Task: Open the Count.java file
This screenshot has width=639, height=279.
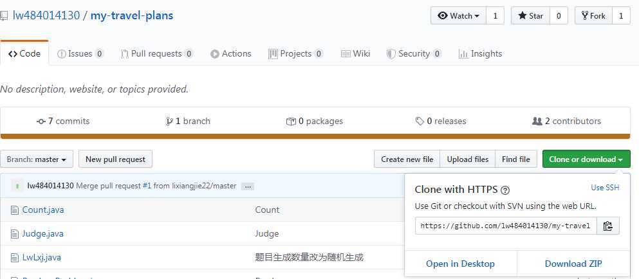Action: click(42, 210)
